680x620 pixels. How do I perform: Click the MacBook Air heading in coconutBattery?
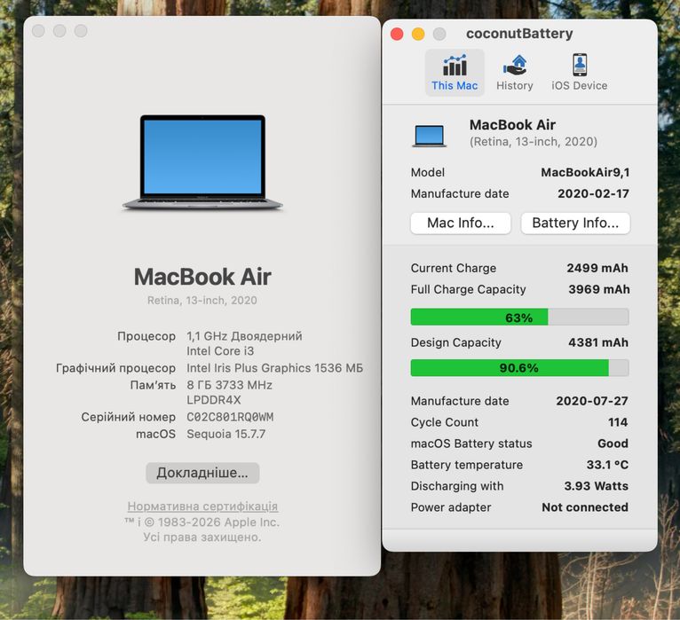[512, 125]
